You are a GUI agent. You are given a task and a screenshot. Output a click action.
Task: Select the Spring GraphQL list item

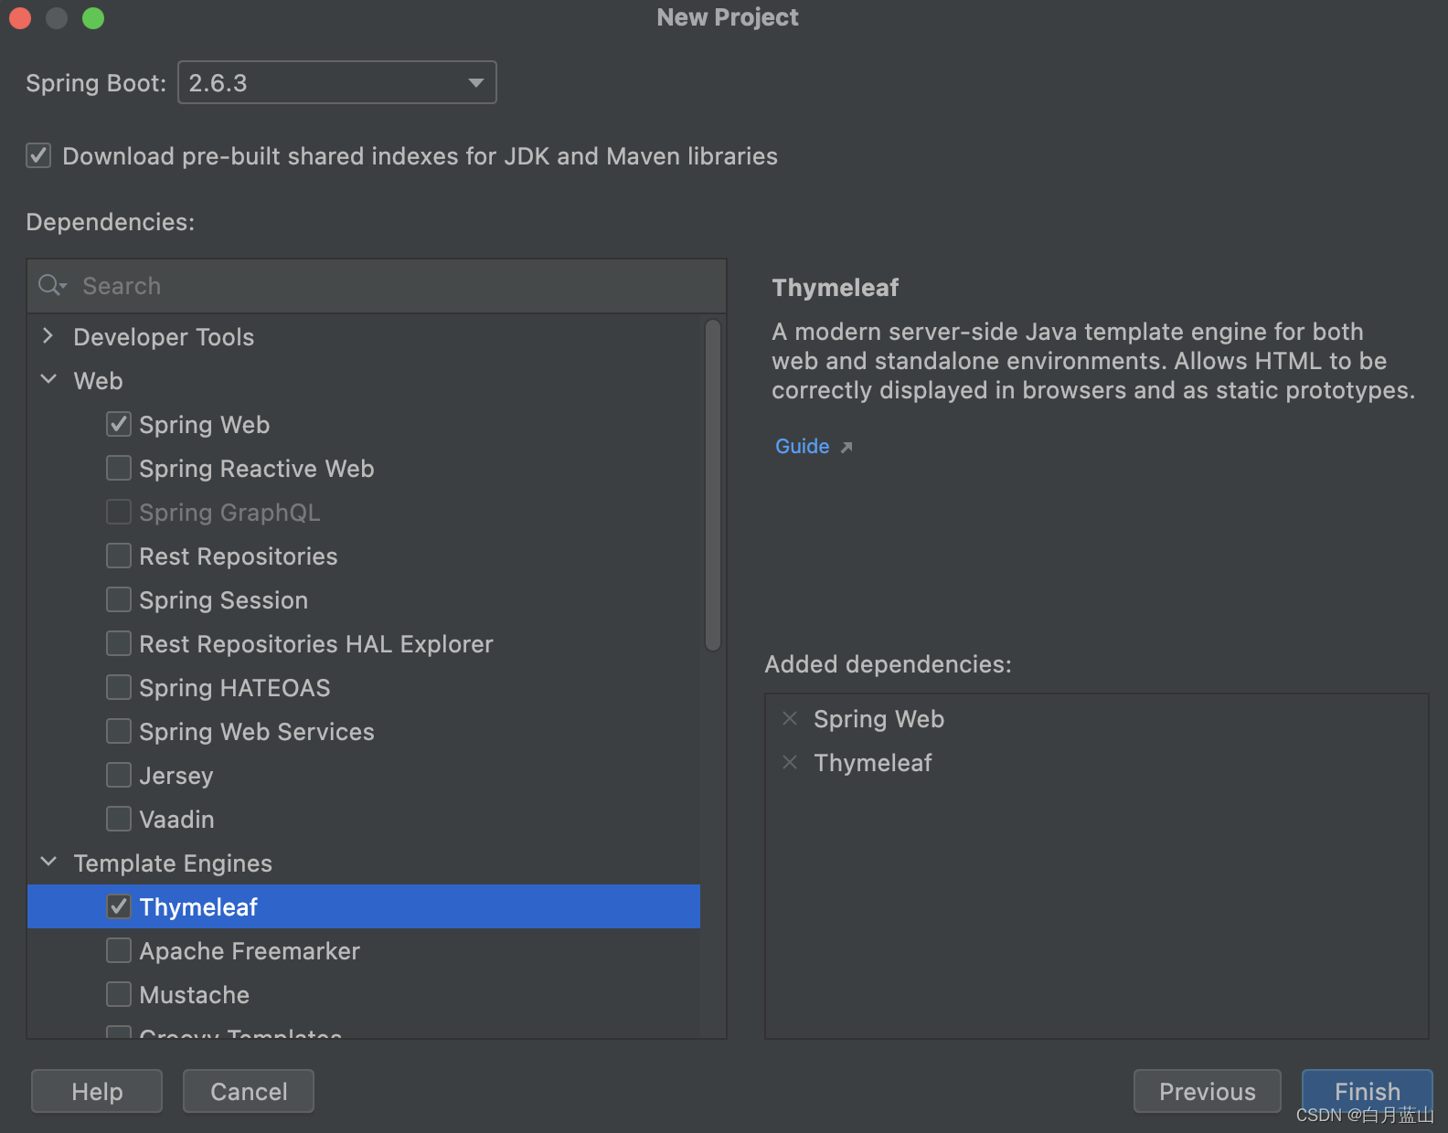click(364, 513)
